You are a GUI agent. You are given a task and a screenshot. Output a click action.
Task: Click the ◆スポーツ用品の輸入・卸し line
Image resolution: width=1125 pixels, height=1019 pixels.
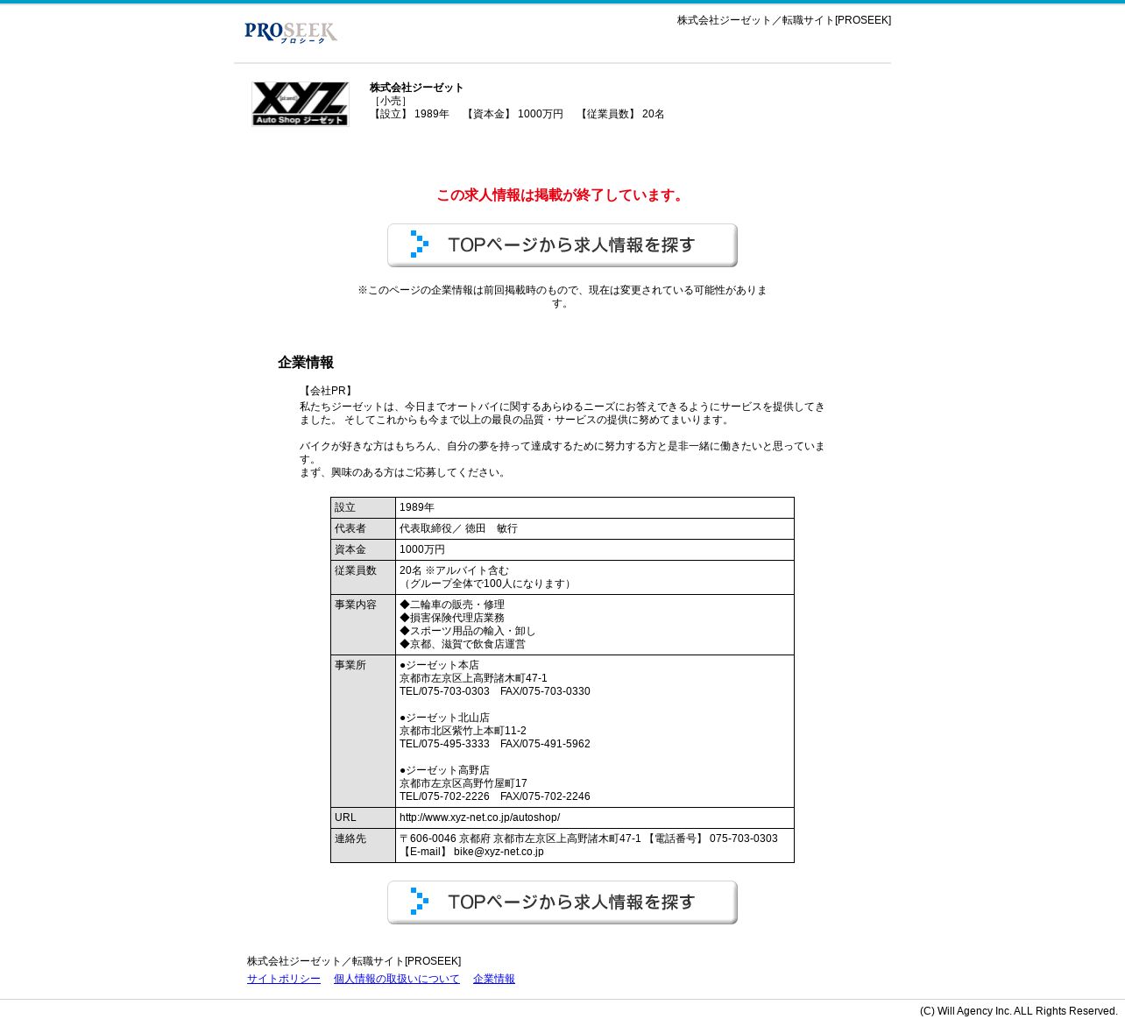468,631
